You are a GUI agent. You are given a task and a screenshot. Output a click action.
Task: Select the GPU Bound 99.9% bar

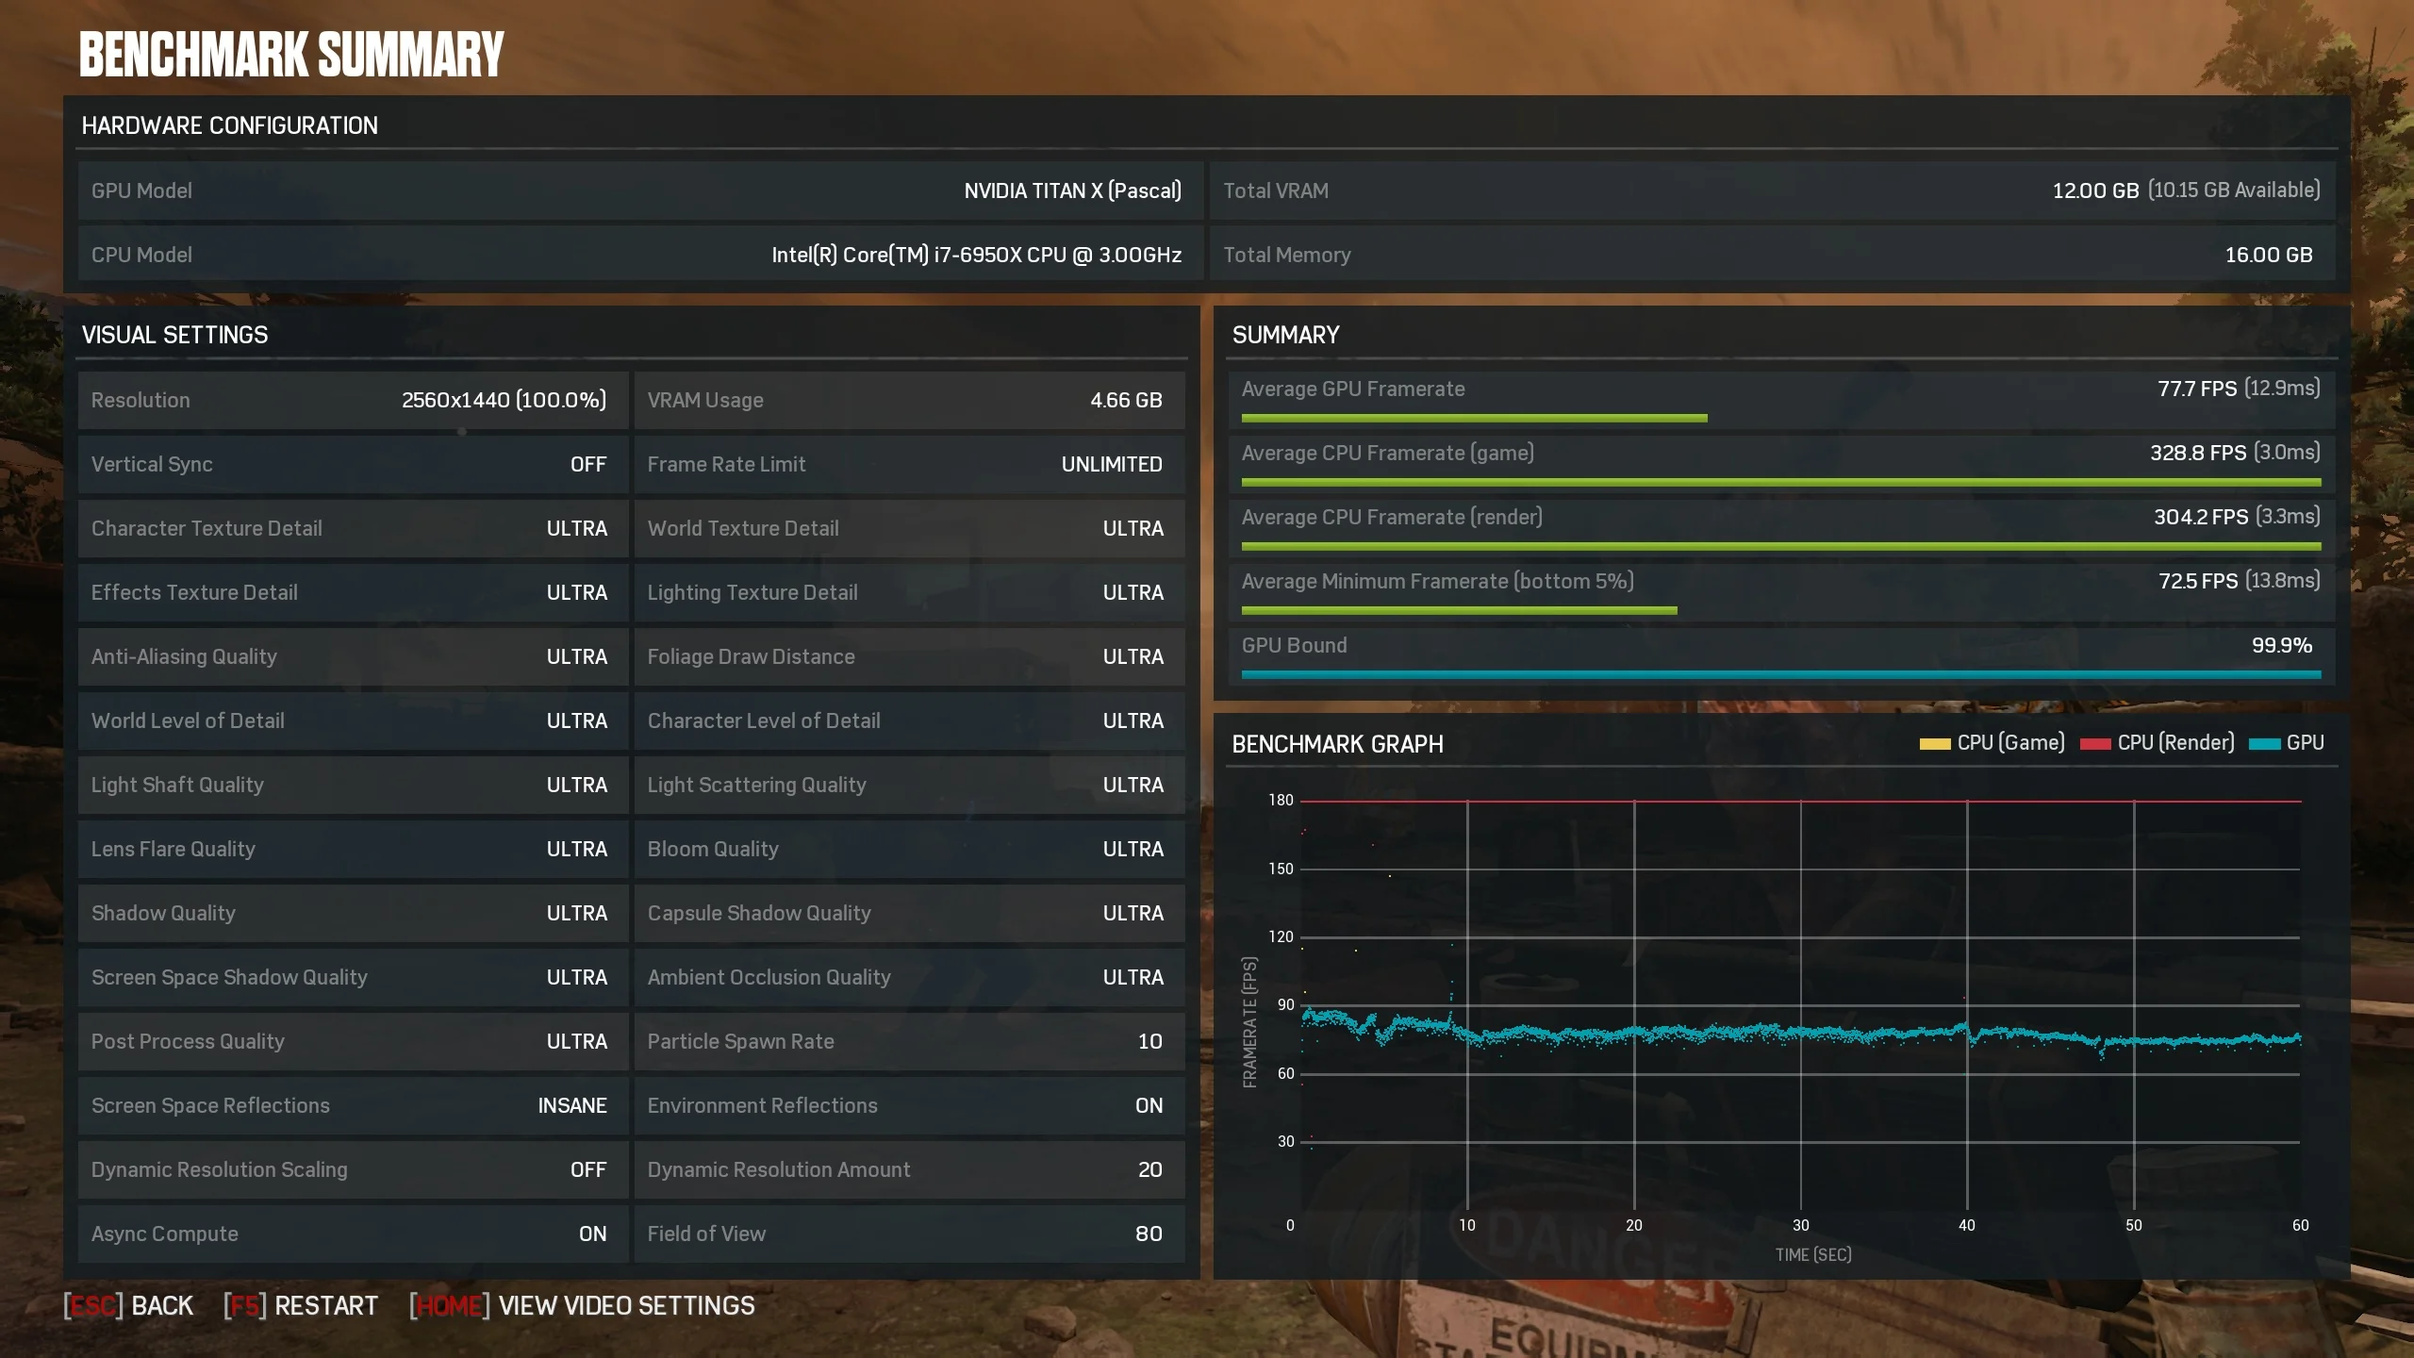coord(1781,674)
